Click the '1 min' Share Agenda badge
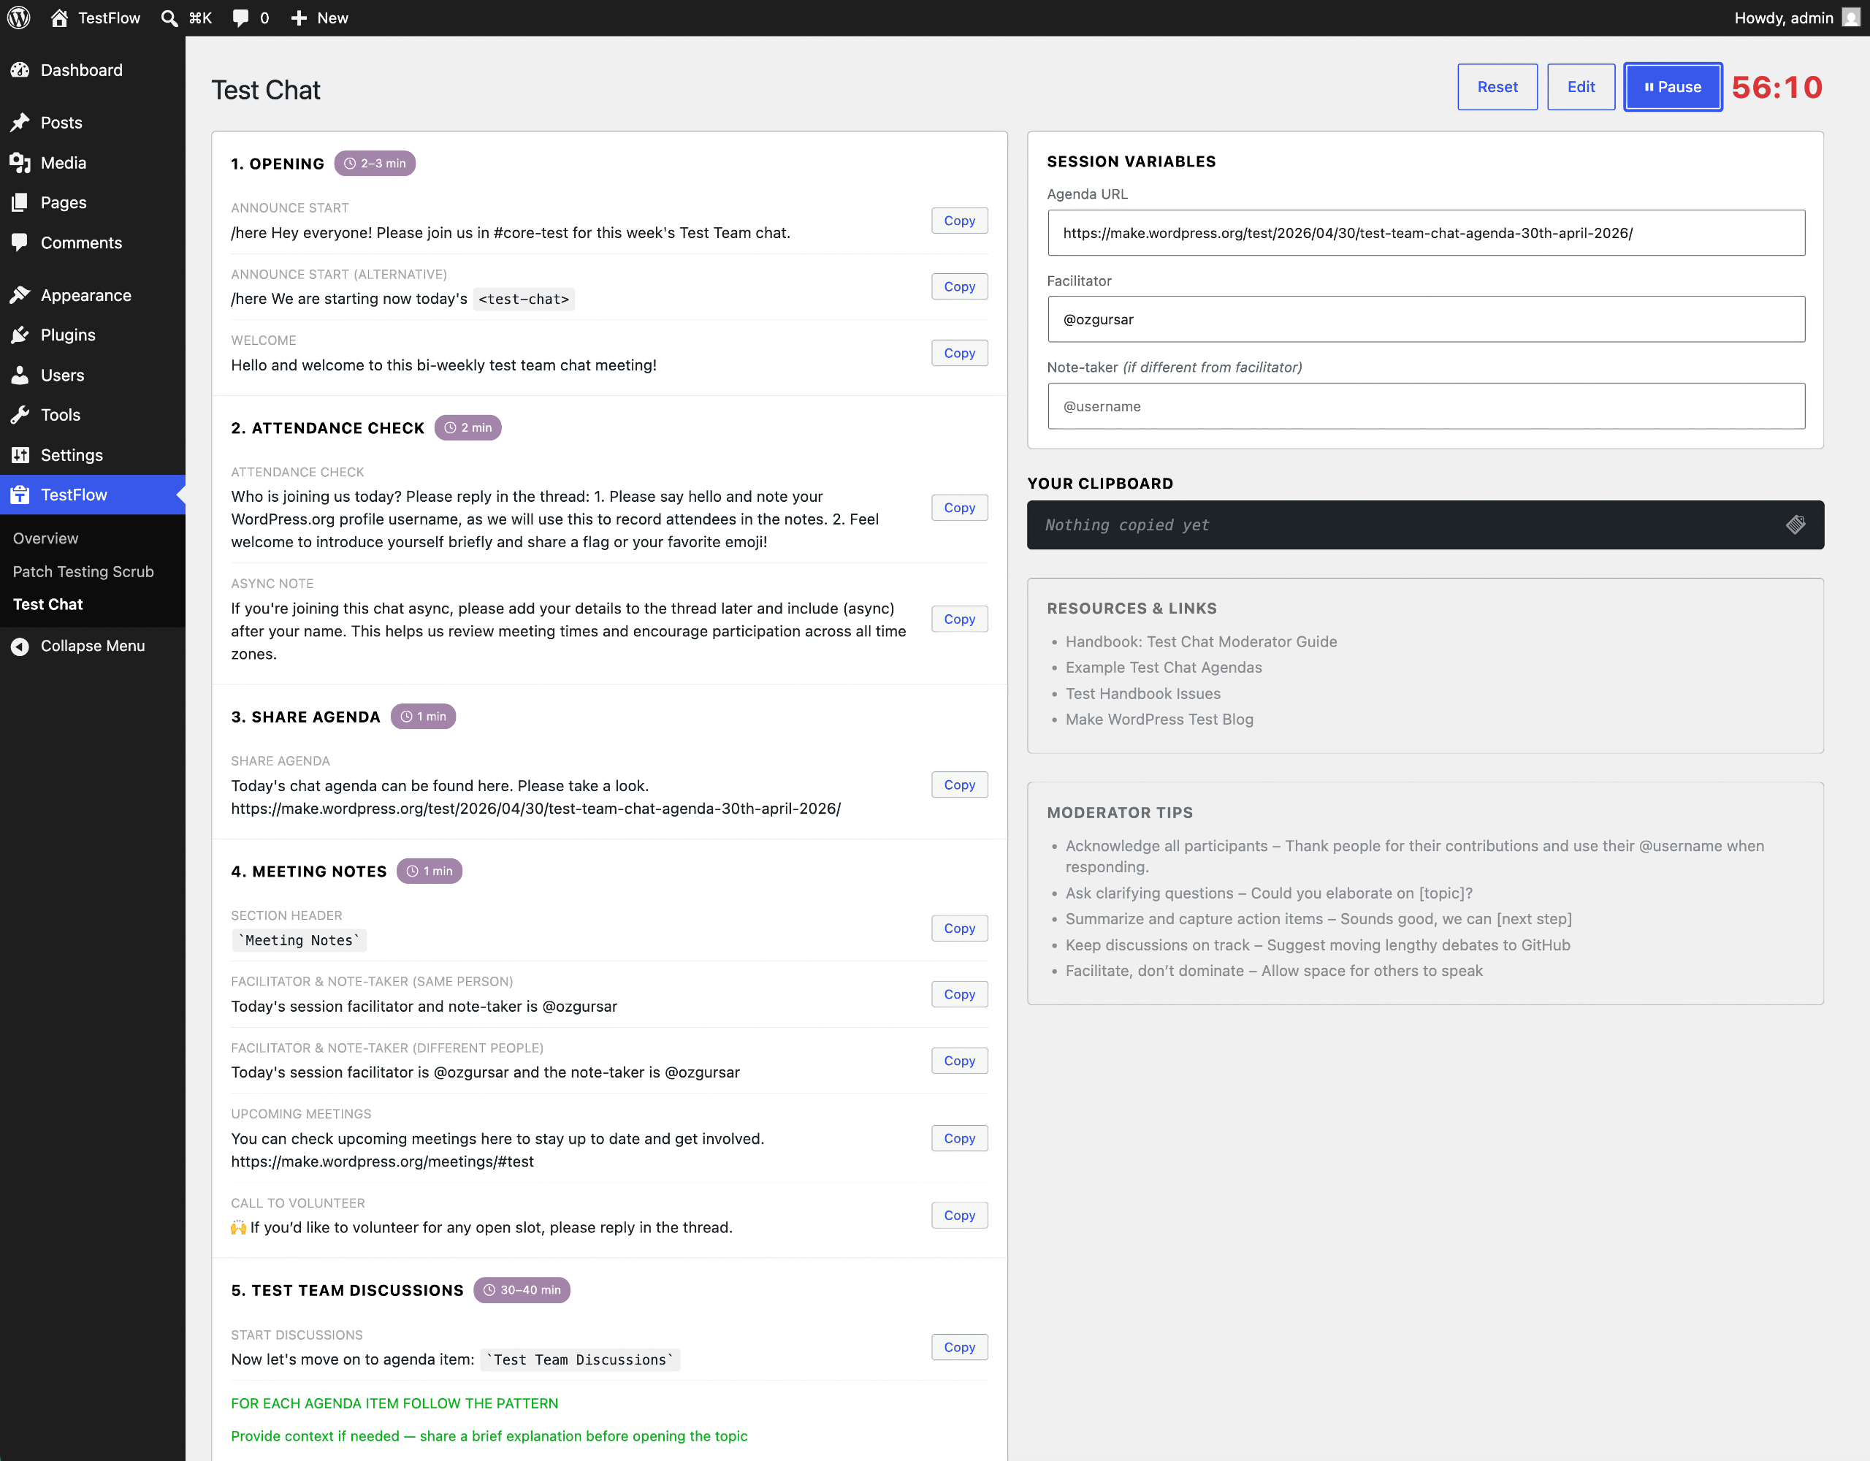 coord(423,717)
